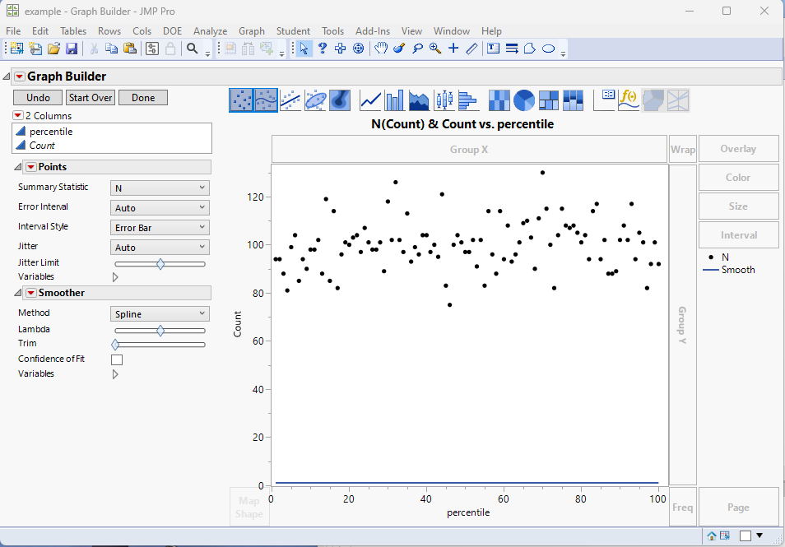785x547 pixels.
Task: Select the Box Plot element icon
Action: [x=445, y=100]
